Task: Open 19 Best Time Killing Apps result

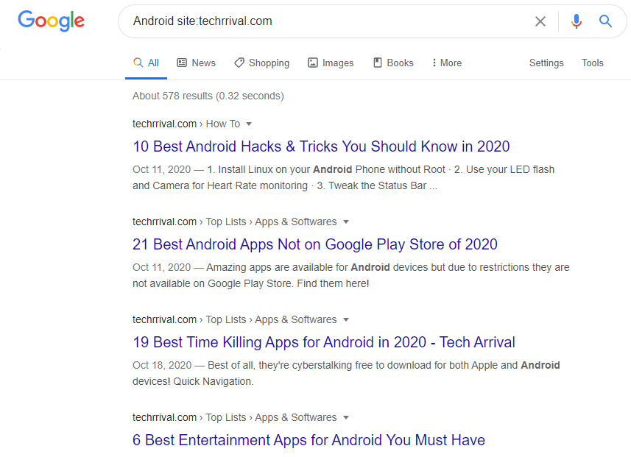Action: 324,342
